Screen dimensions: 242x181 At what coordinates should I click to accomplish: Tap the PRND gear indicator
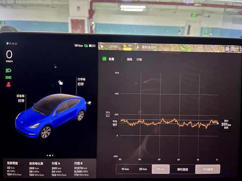pos(12,44)
